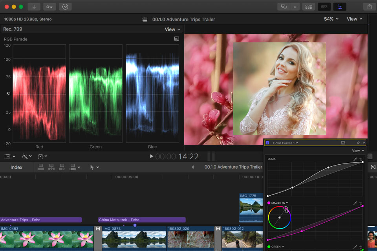
Task: Click the share export button
Action: (x=370, y=7)
